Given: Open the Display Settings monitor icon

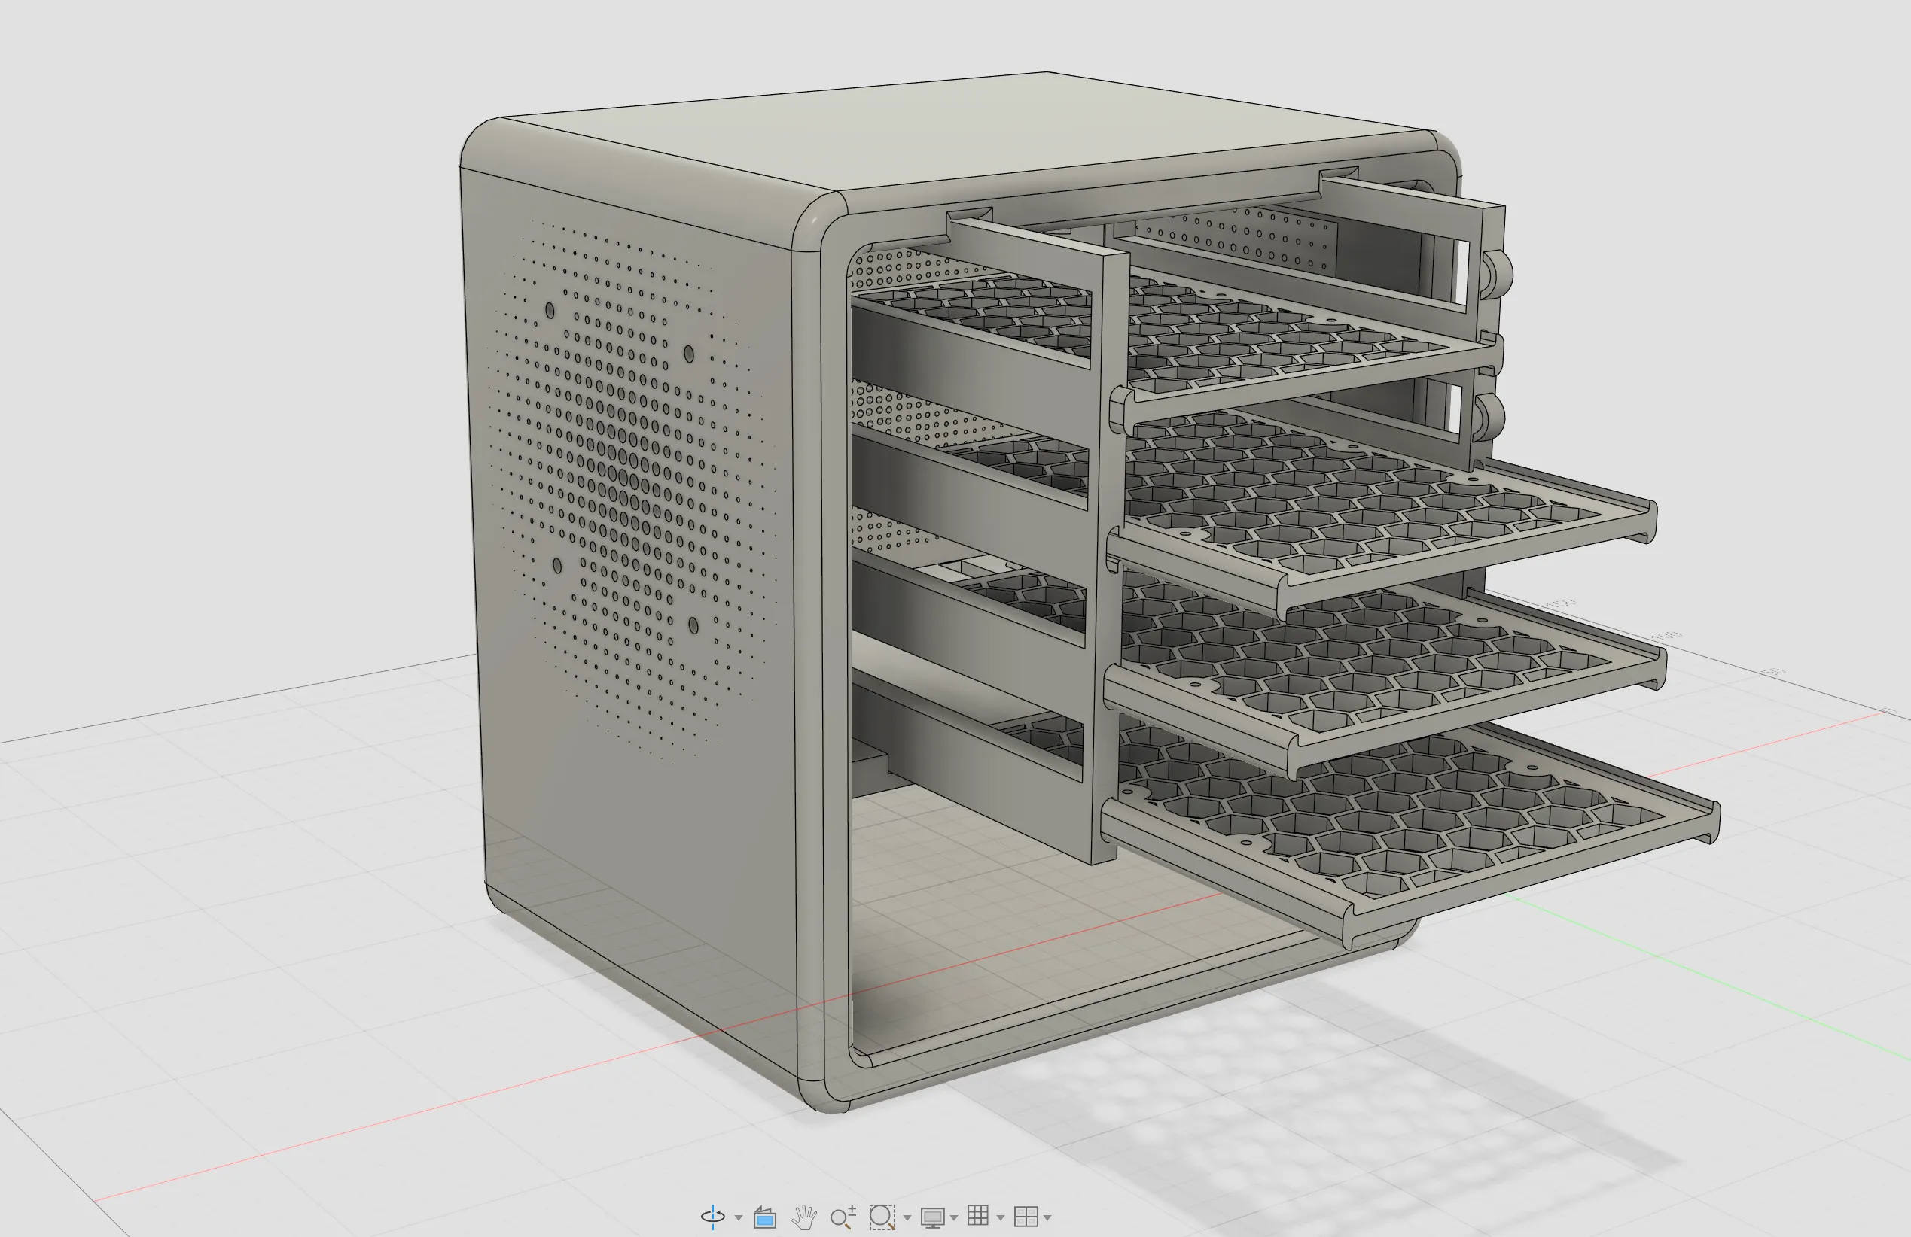Looking at the screenshot, I should click(932, 1217).
